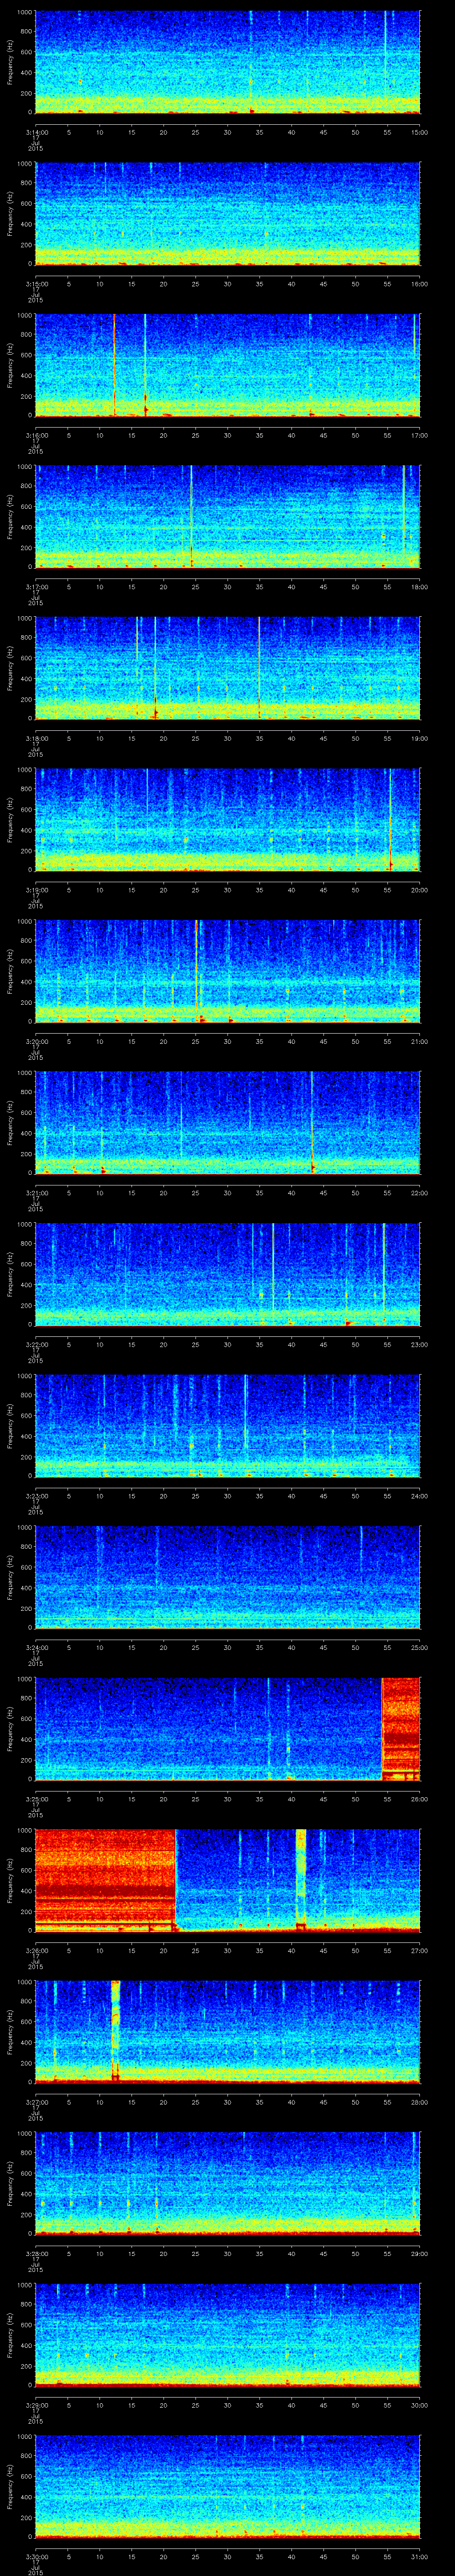Select the wide yellow vertical streak in the 3:27:00 panel
The width and height of the screenshot is (455, 2576).
coord(115,2032)
